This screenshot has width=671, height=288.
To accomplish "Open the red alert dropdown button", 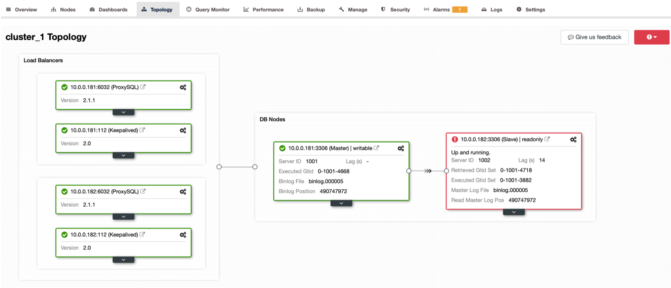I will 652,37.
